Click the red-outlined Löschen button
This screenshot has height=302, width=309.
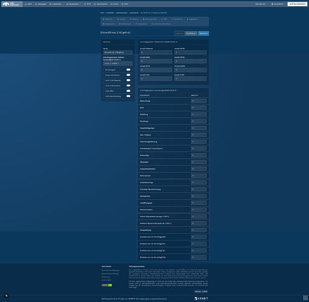click(x=179, y=33)
